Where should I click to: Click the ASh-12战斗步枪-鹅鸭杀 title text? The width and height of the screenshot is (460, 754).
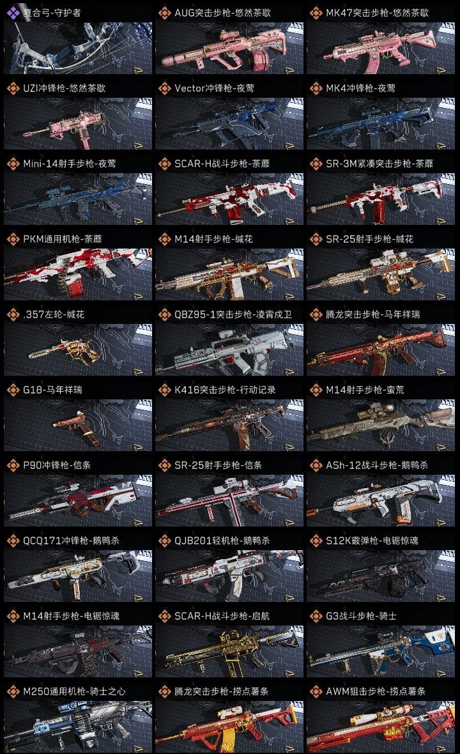coord(377,465)
